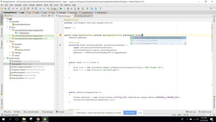The width and height of the screenshot is (216, 122).
Task: Click the SDK Manager toolbar icon
Action: coord(96,8)
